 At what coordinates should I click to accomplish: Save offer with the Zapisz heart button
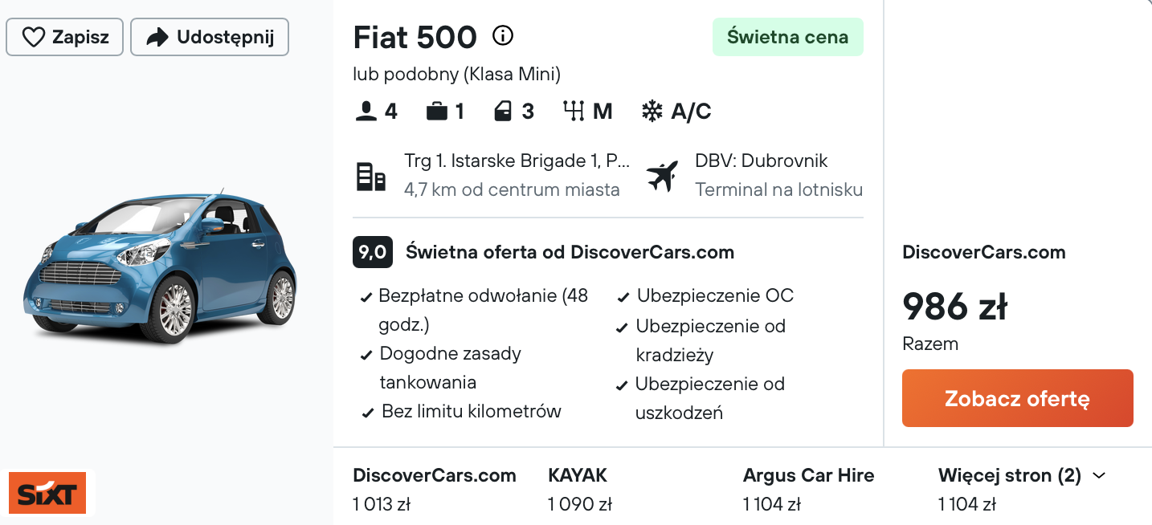(64, 37)
